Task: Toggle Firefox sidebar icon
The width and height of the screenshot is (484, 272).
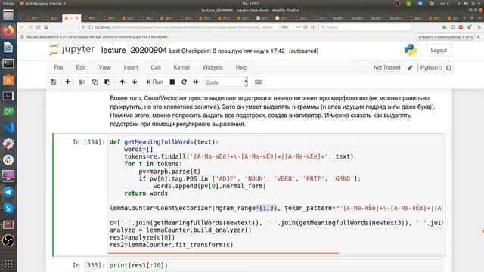Action: (x=453, y=27)
